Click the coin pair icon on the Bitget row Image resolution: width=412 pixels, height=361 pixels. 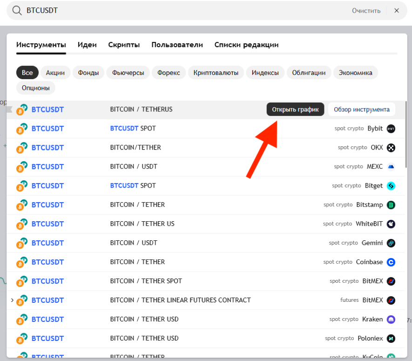(x=22, y=186)
